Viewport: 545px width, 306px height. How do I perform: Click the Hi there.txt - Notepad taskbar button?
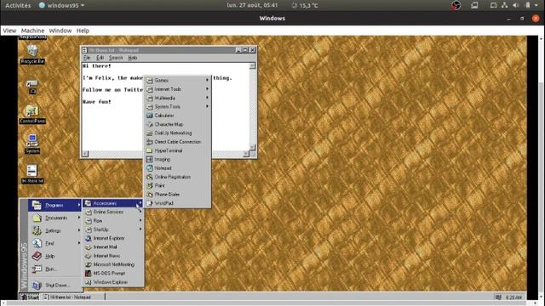[72, 297]
